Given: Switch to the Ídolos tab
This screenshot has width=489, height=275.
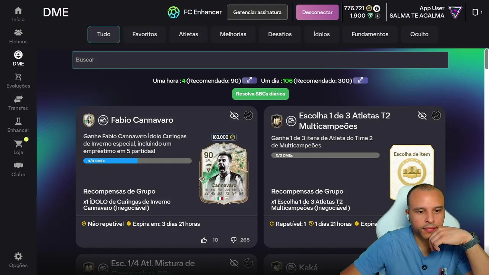Looking at the screenshot, I should point(322,34).
